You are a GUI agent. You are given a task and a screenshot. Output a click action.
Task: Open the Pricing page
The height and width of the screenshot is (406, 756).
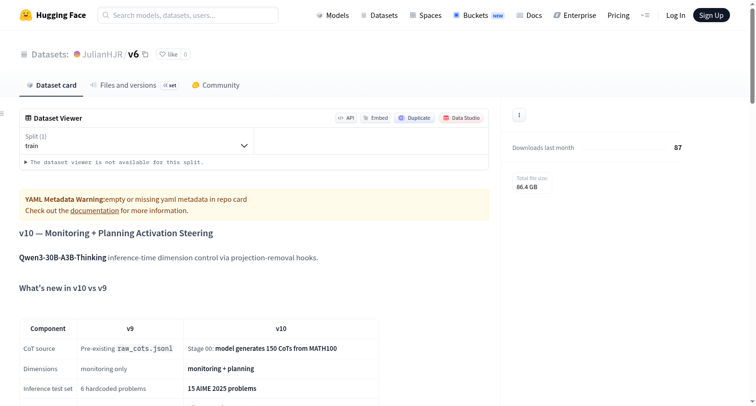(619, 15)
